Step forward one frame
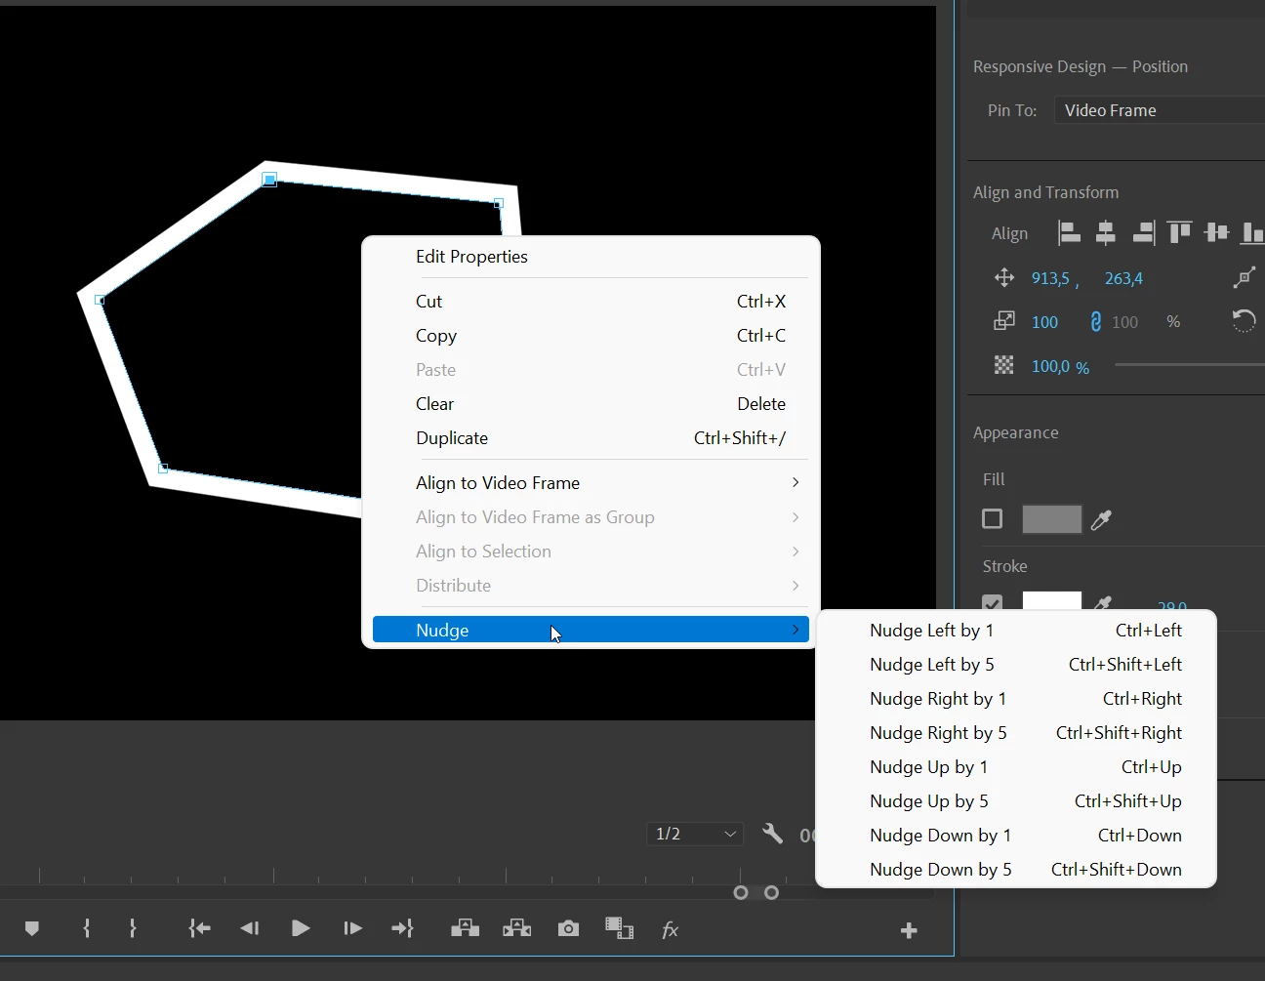 [352, 929]
